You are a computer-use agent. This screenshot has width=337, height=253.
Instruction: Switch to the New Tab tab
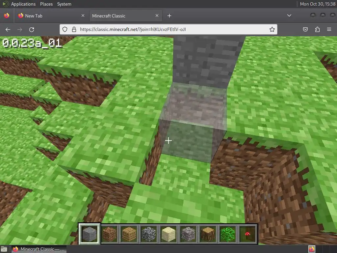(51, 16)
